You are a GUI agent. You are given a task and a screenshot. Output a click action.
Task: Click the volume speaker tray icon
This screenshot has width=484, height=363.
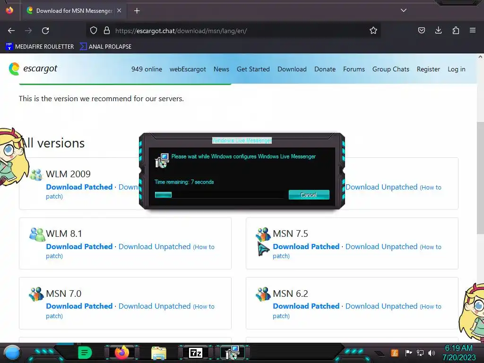coord(431,353)
